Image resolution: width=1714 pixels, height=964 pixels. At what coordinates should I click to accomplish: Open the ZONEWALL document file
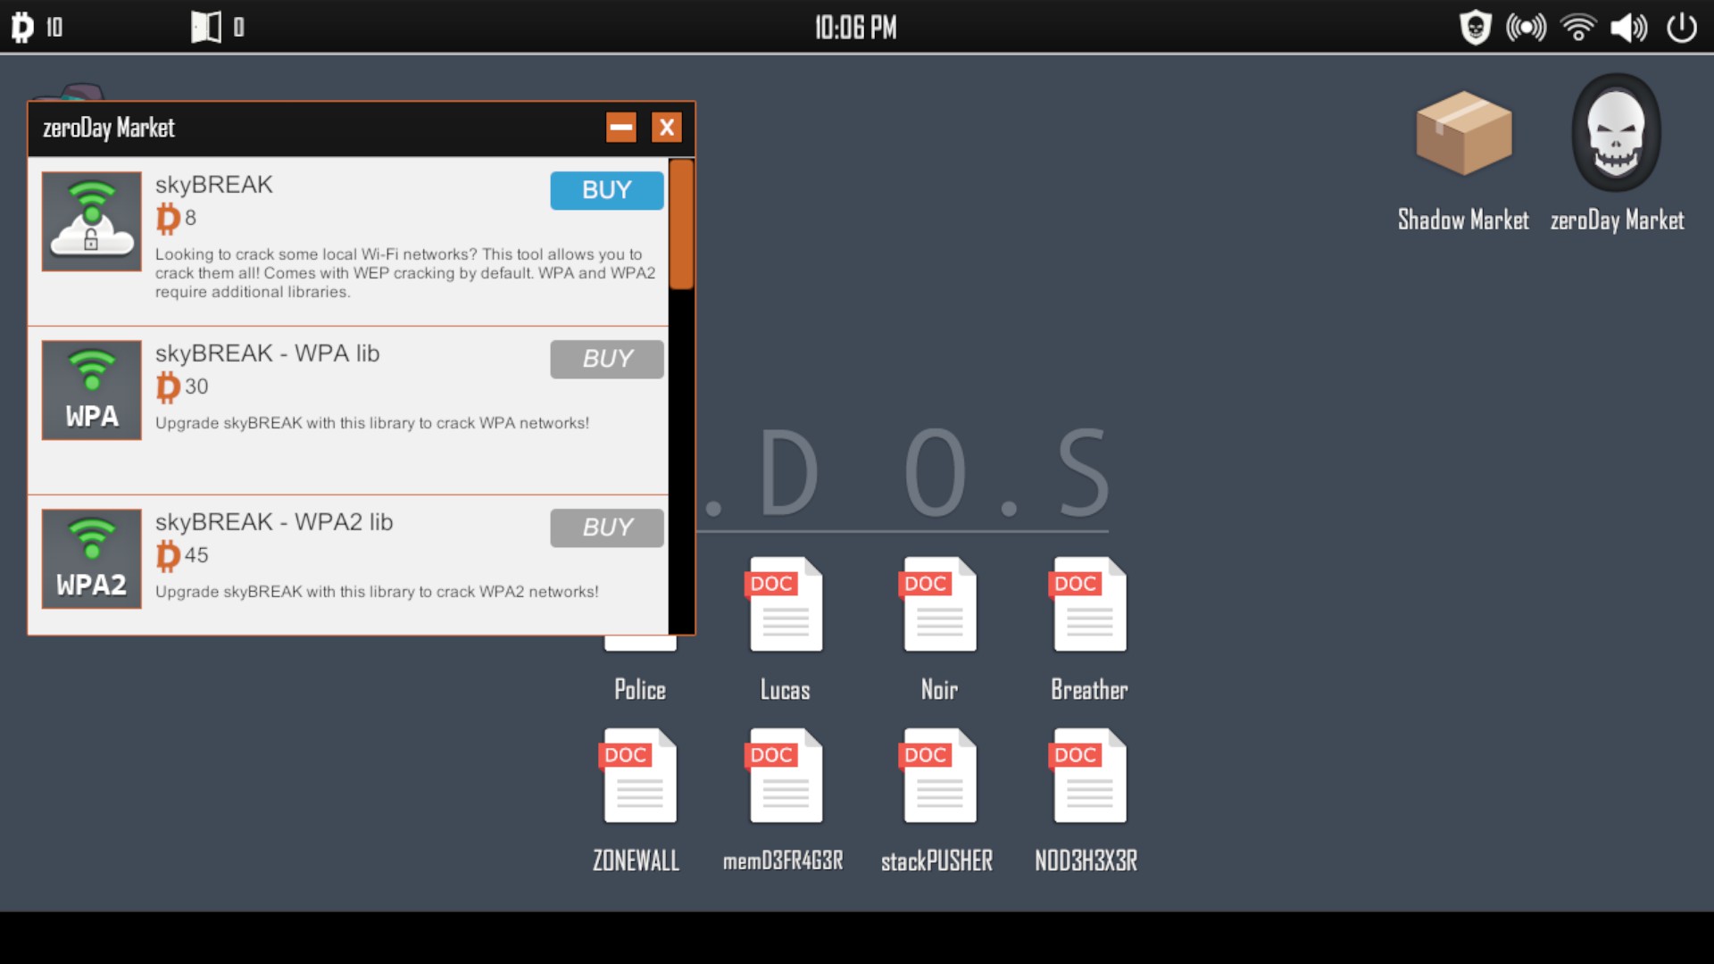[639, 777]
